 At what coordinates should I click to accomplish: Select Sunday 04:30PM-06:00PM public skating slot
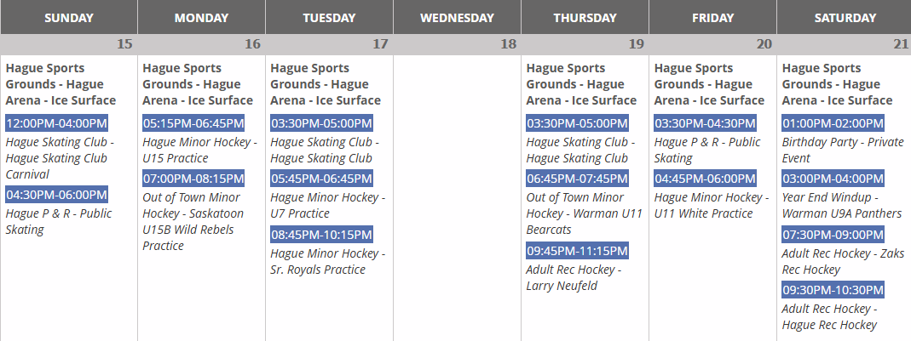coord(56,195)
